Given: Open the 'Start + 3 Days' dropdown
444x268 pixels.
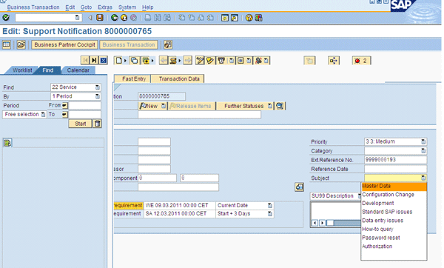Looking at the screenshot, I should point(270,214).
